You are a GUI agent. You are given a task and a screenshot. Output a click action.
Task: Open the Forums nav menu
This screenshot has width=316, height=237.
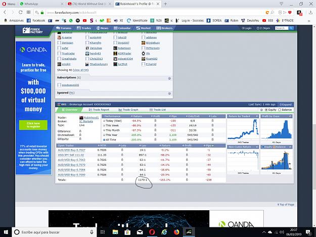[64, 28]
